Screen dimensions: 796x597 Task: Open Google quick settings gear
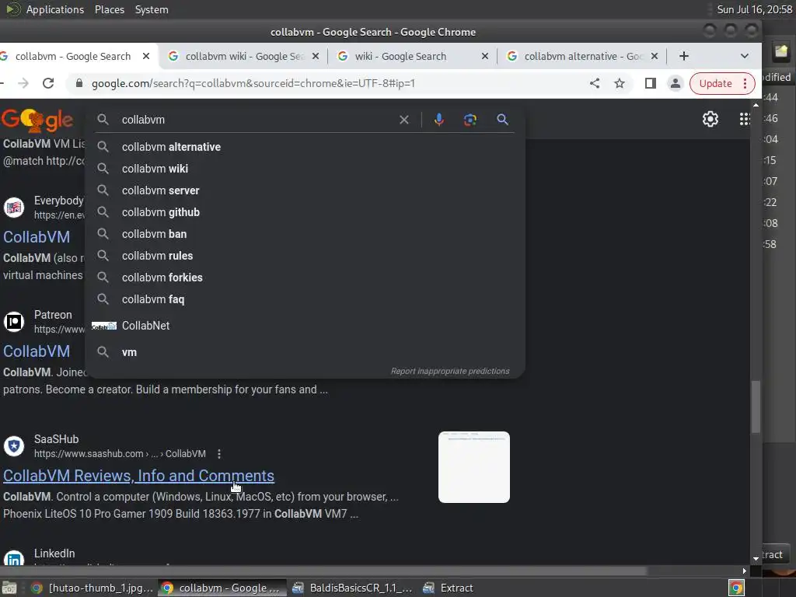pos(710,119)
